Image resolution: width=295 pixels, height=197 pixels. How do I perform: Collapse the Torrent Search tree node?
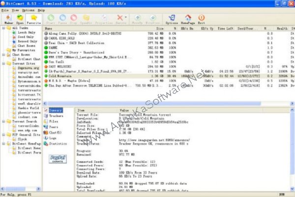3,122
